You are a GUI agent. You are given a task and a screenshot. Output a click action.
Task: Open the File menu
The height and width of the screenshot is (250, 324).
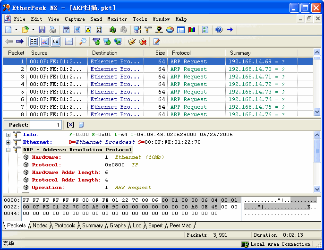[20, 19]
